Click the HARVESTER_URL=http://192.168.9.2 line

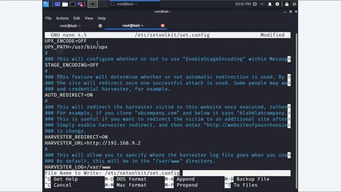click(x=93, y=143)
